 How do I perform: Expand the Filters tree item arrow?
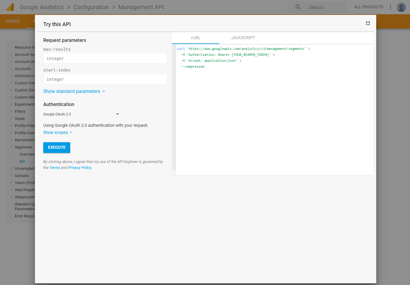point(11,111)
